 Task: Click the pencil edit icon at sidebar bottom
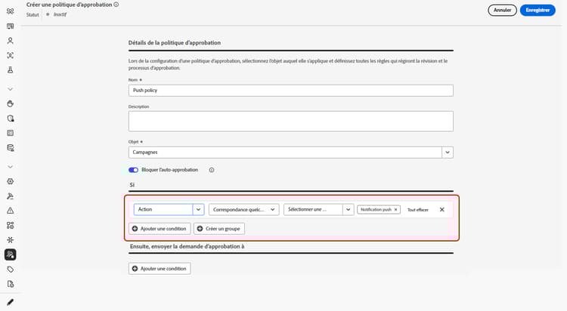coord(10,302)
